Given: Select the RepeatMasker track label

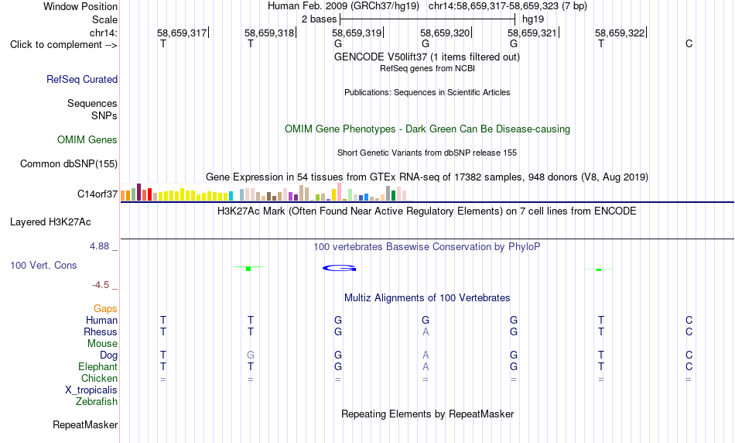Looking at the screenshot, I should tap(85, 424).
